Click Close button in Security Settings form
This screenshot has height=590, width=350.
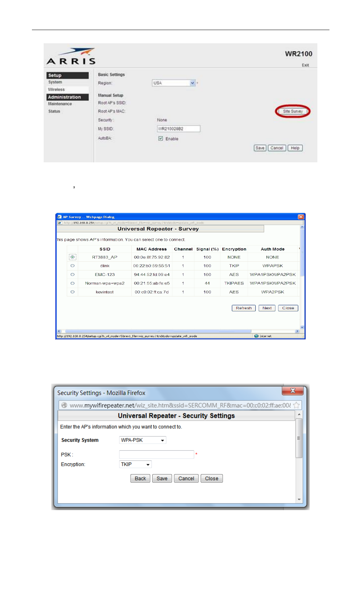[212, 479]
